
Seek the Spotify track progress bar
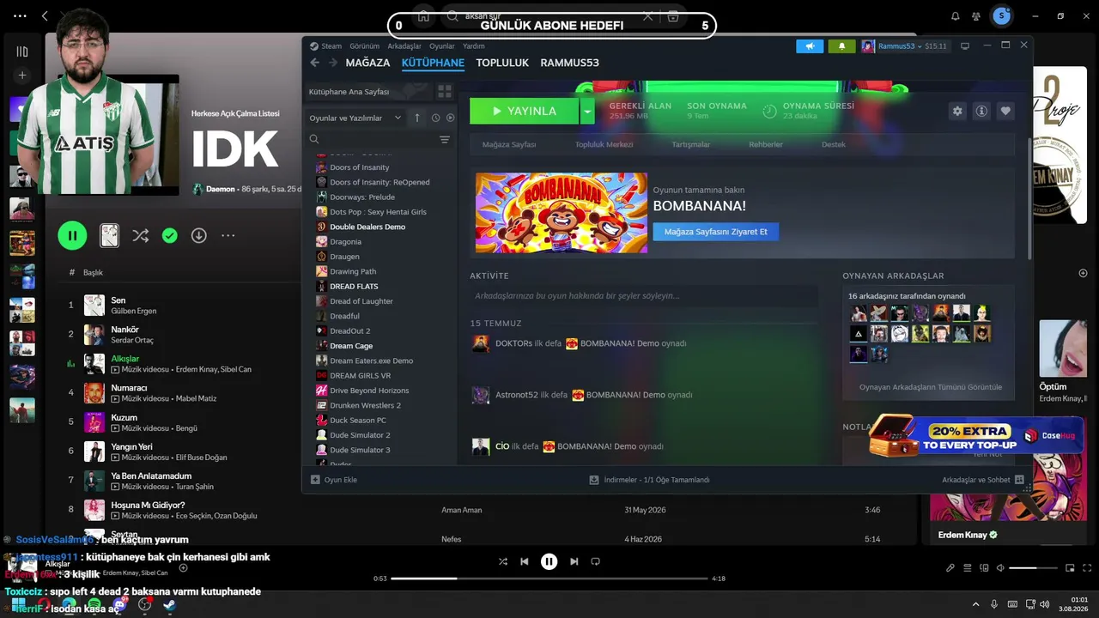tap(549, 579)
